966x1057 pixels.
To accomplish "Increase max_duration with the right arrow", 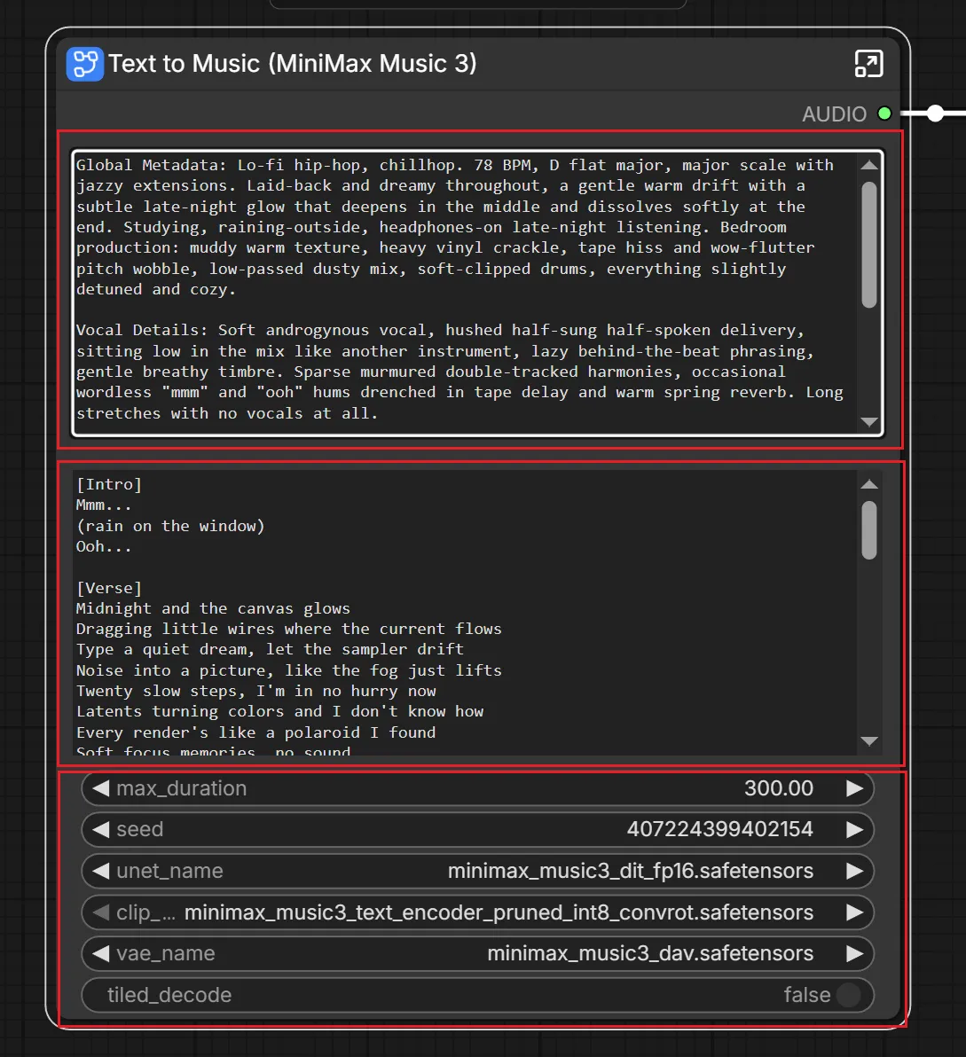I will (x=855, y=788).
